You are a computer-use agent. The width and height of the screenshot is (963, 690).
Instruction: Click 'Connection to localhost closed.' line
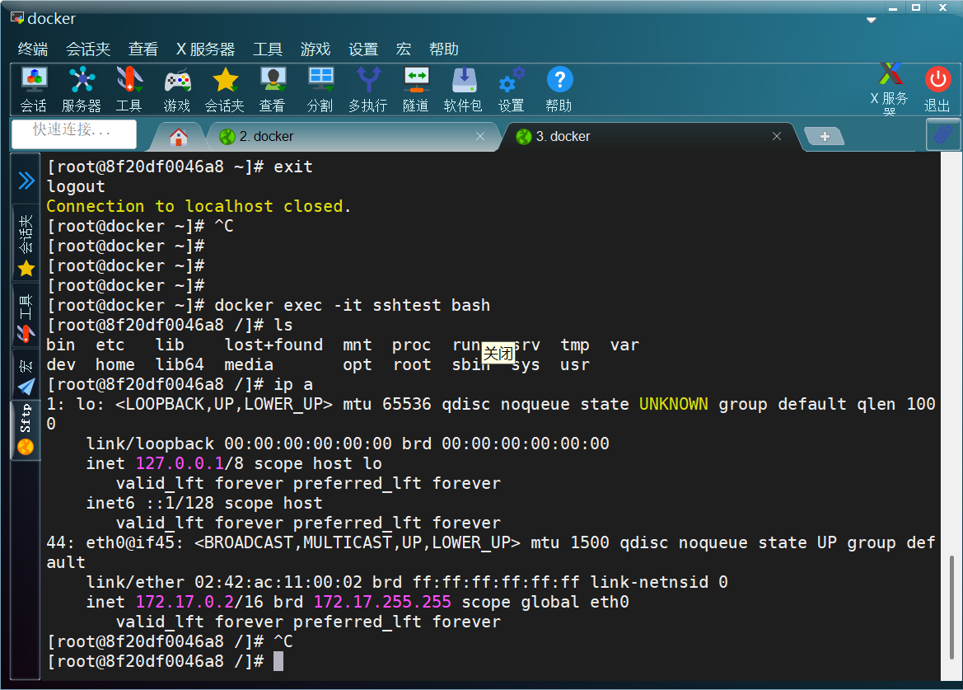point(199,206)
